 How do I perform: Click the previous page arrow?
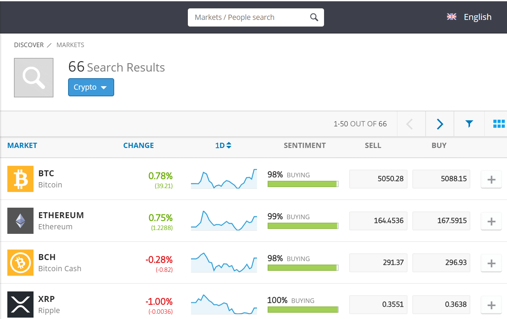pos(410,124)
